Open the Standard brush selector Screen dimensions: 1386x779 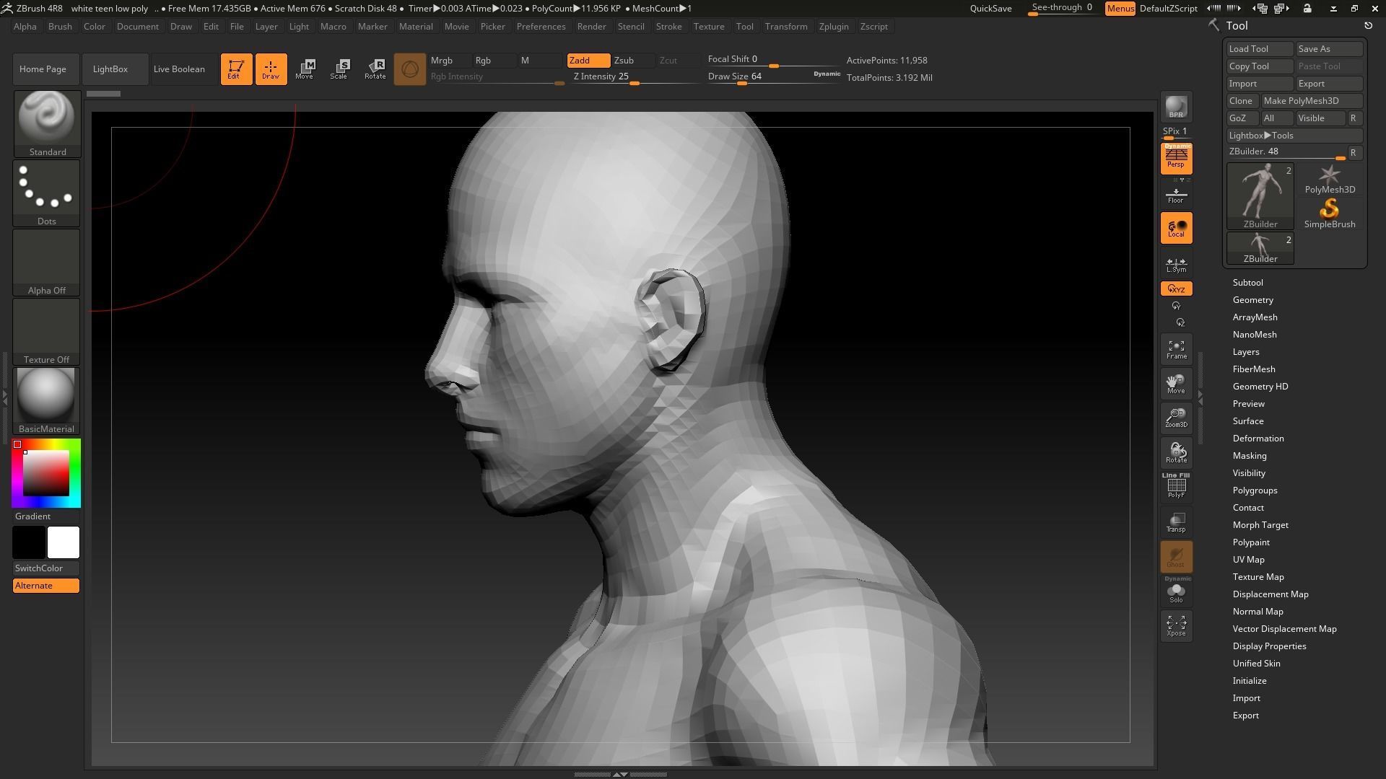(47, 124)
